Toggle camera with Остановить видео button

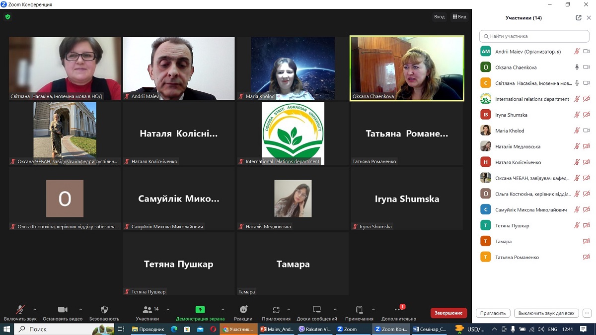pyautogui.click(x=63, y=310)
